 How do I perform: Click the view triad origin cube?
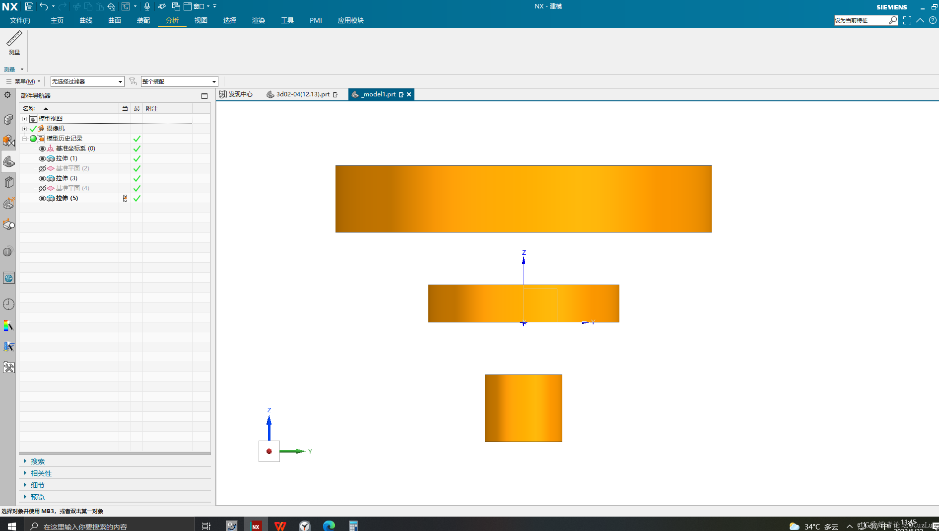pos(269,451)
